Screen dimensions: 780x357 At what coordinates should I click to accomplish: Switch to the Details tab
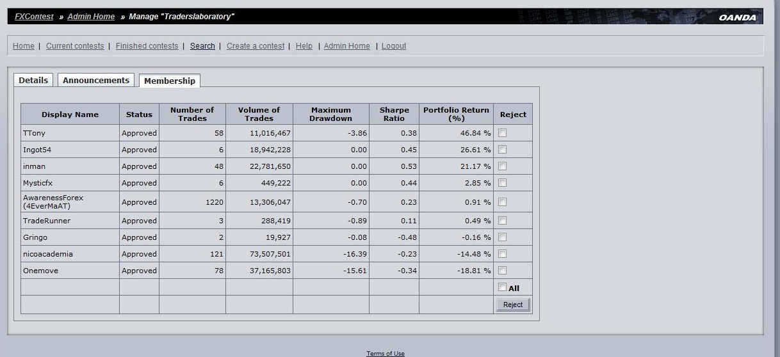(x=33, y=80)
